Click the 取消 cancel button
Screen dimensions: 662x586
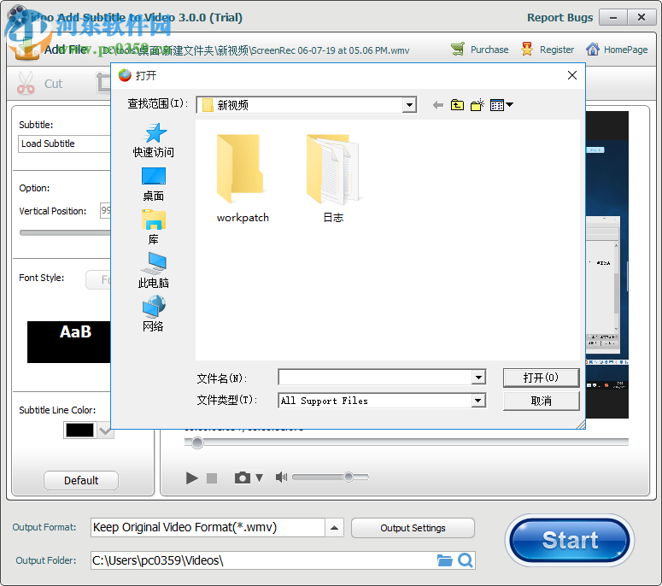(x=541, y=401)
